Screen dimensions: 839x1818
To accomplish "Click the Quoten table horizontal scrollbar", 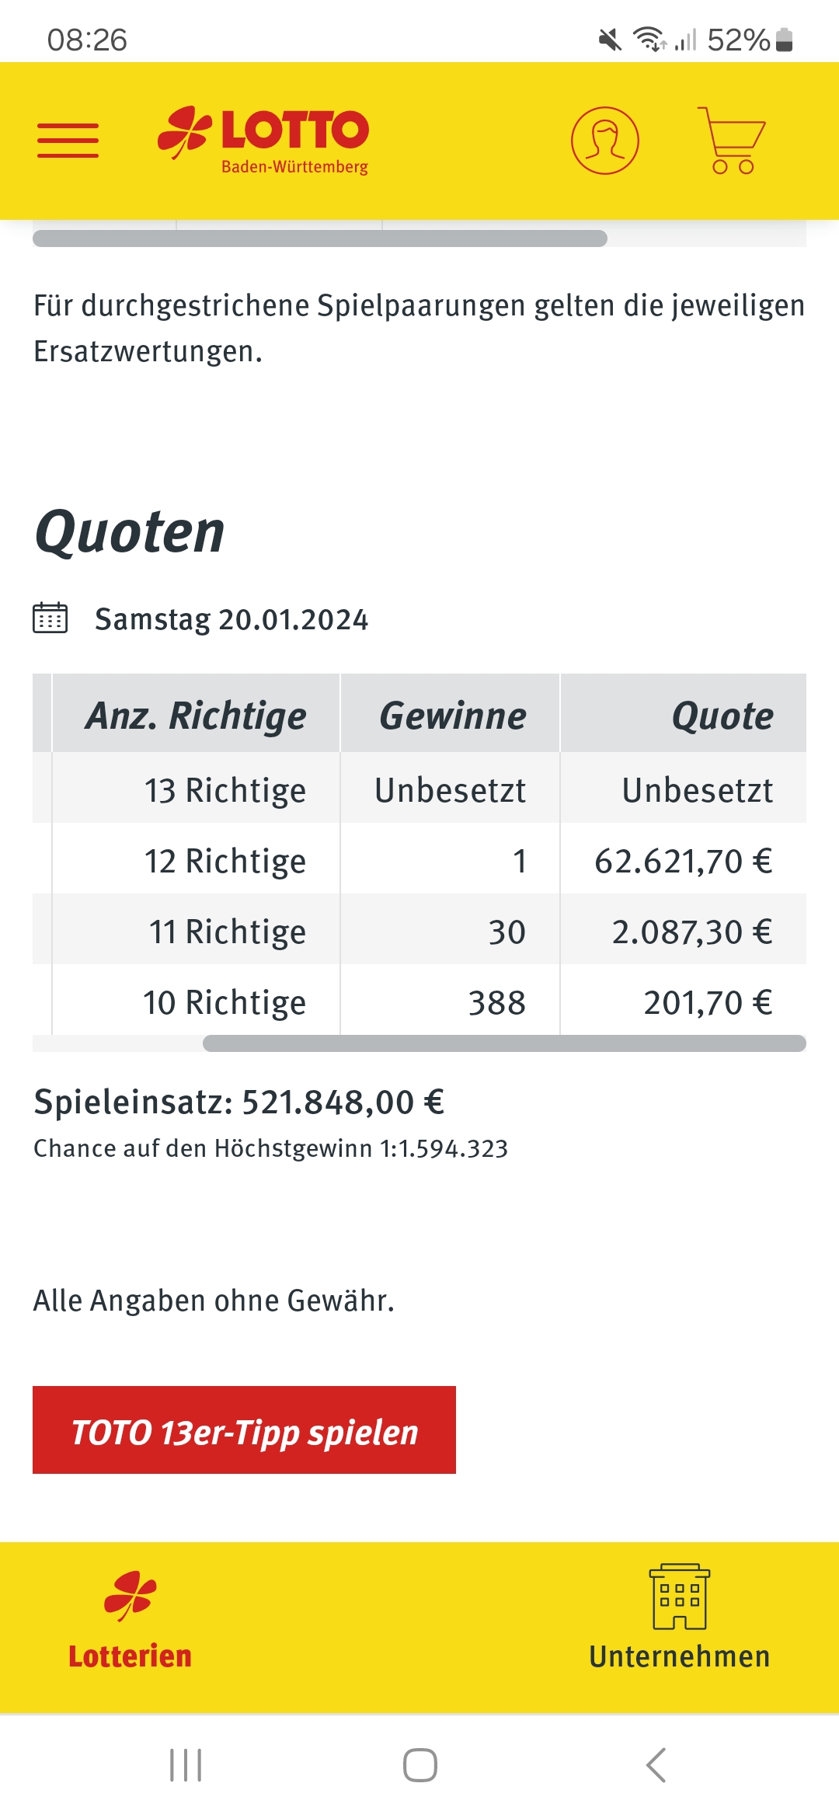I will (504, 1043).
